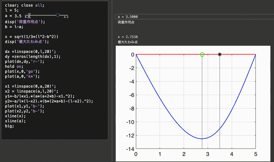Image resolution: width=274 pixels, height=162 pixels.
Task: Select the output text '荷重作用点'
Action: click(x=126, y=22)
